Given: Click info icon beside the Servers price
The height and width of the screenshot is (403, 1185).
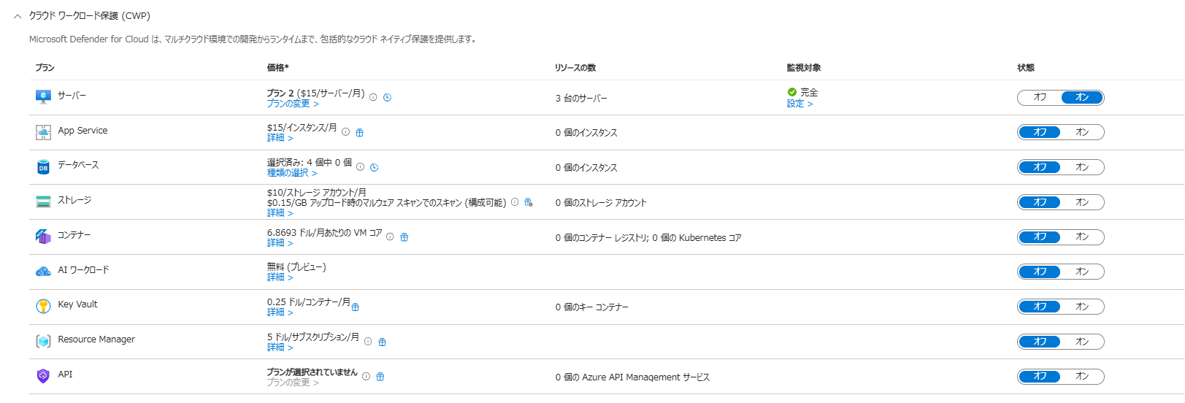Looking at the screenshot, I should point(373,97).
